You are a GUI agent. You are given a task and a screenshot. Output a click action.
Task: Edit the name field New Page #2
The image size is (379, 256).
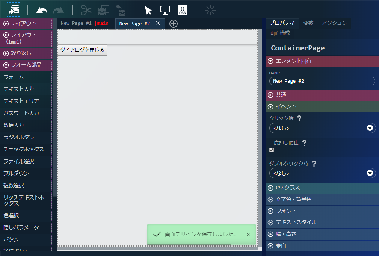coord(322,81)
